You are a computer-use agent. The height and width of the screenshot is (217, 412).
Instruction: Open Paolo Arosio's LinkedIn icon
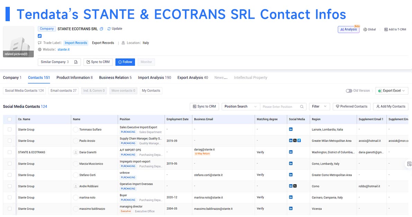(x=290, y=141)
